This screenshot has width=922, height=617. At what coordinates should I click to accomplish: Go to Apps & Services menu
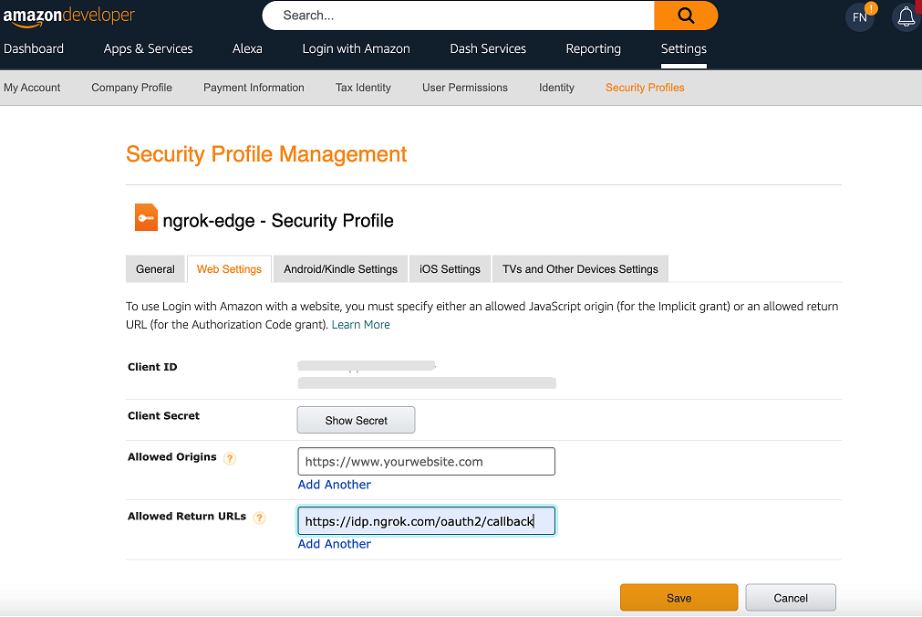[x=148, y=49]
